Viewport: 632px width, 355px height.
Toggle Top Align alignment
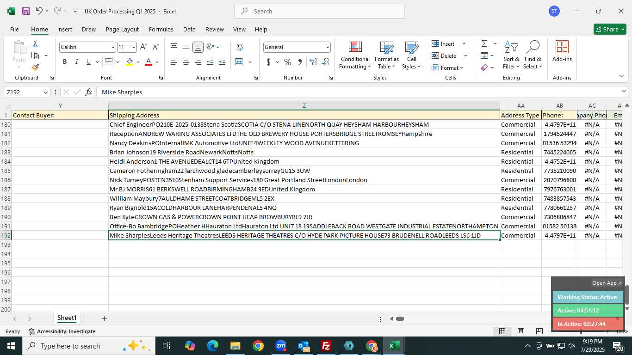[x=174, y=47]
